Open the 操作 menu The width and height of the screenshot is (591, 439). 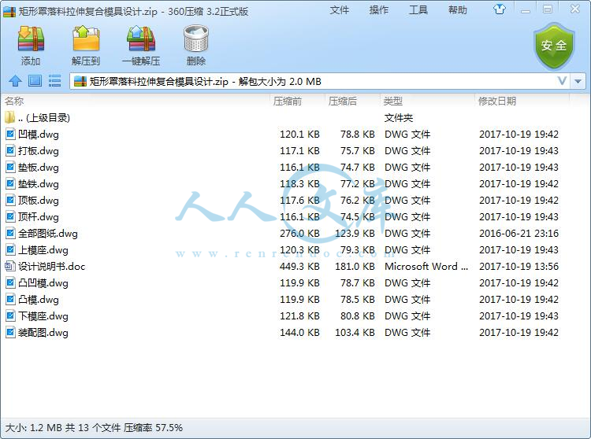tap(379, 10)
